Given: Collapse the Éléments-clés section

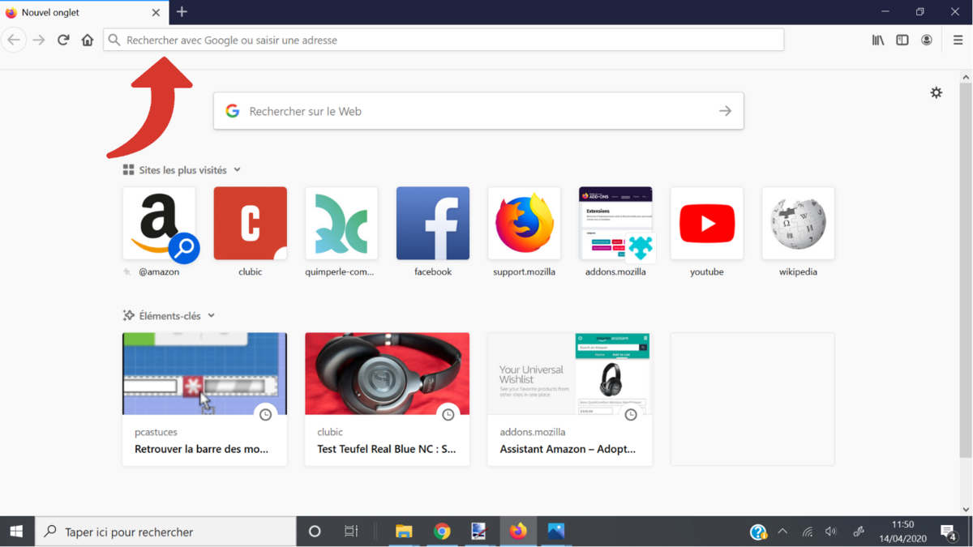Looking at the screenshot, I should pyautogui.click(x=211, y=316).
